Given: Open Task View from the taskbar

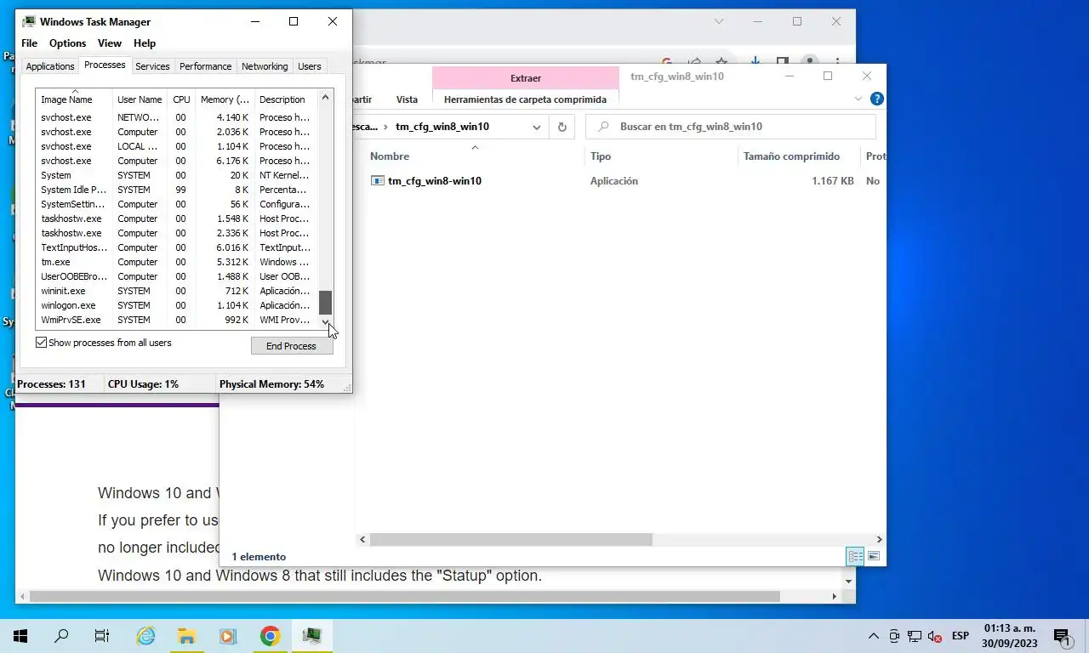Looking at the screenshot, I should [x=102, y=636].
